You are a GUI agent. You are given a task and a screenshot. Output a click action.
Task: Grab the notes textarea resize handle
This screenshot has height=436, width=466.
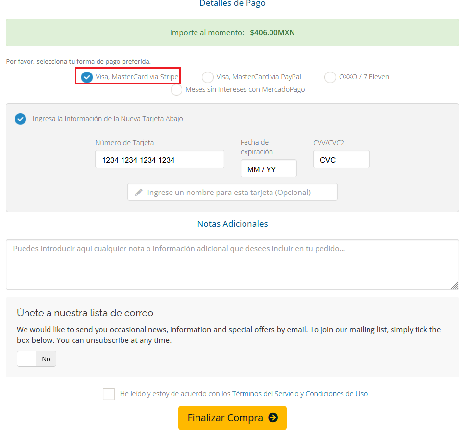coord(455,285)
